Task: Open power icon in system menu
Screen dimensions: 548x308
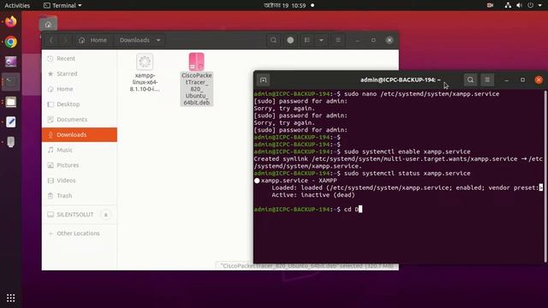Action: [x=531, y=5]
